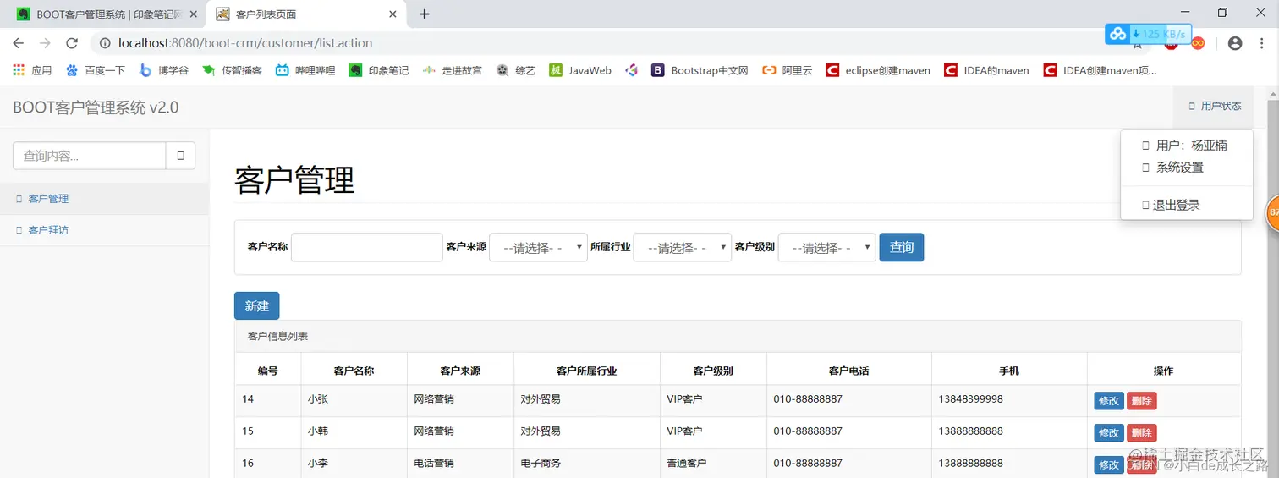Open the 哔哩哔哩 bookmark

pyautogui.click(x=305, y=70)
